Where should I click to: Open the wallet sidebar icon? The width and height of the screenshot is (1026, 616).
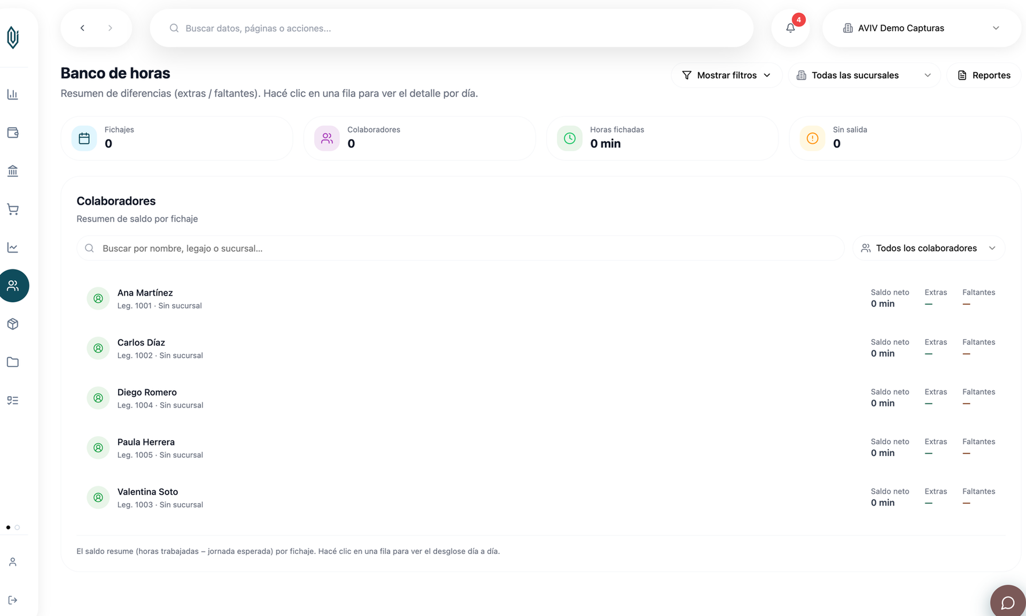tap(13, 133)
